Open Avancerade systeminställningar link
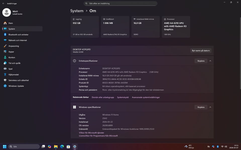 [x=146, y=97]
